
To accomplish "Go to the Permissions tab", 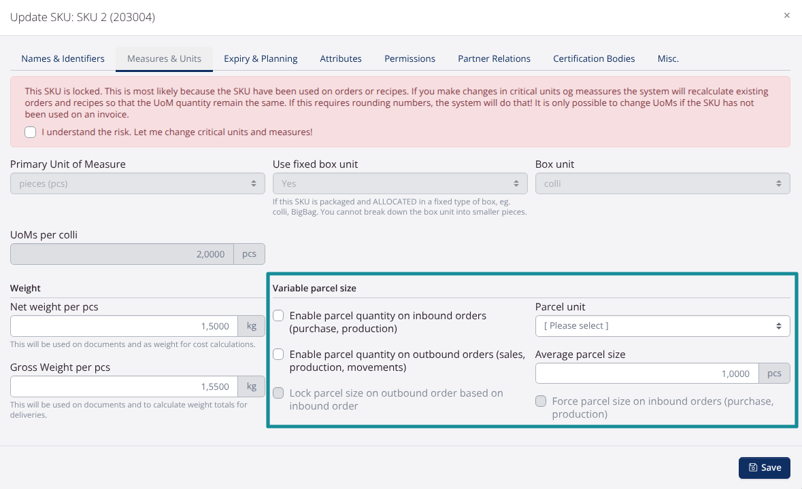I will pyautogui.click(x=410, y=58).
